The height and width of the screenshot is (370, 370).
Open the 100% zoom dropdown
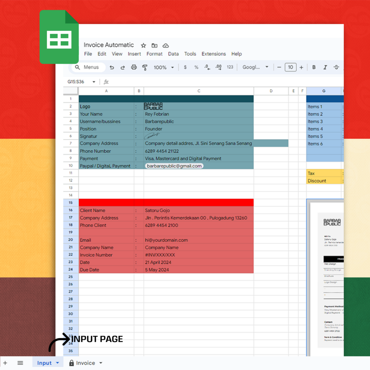point(164,67)
